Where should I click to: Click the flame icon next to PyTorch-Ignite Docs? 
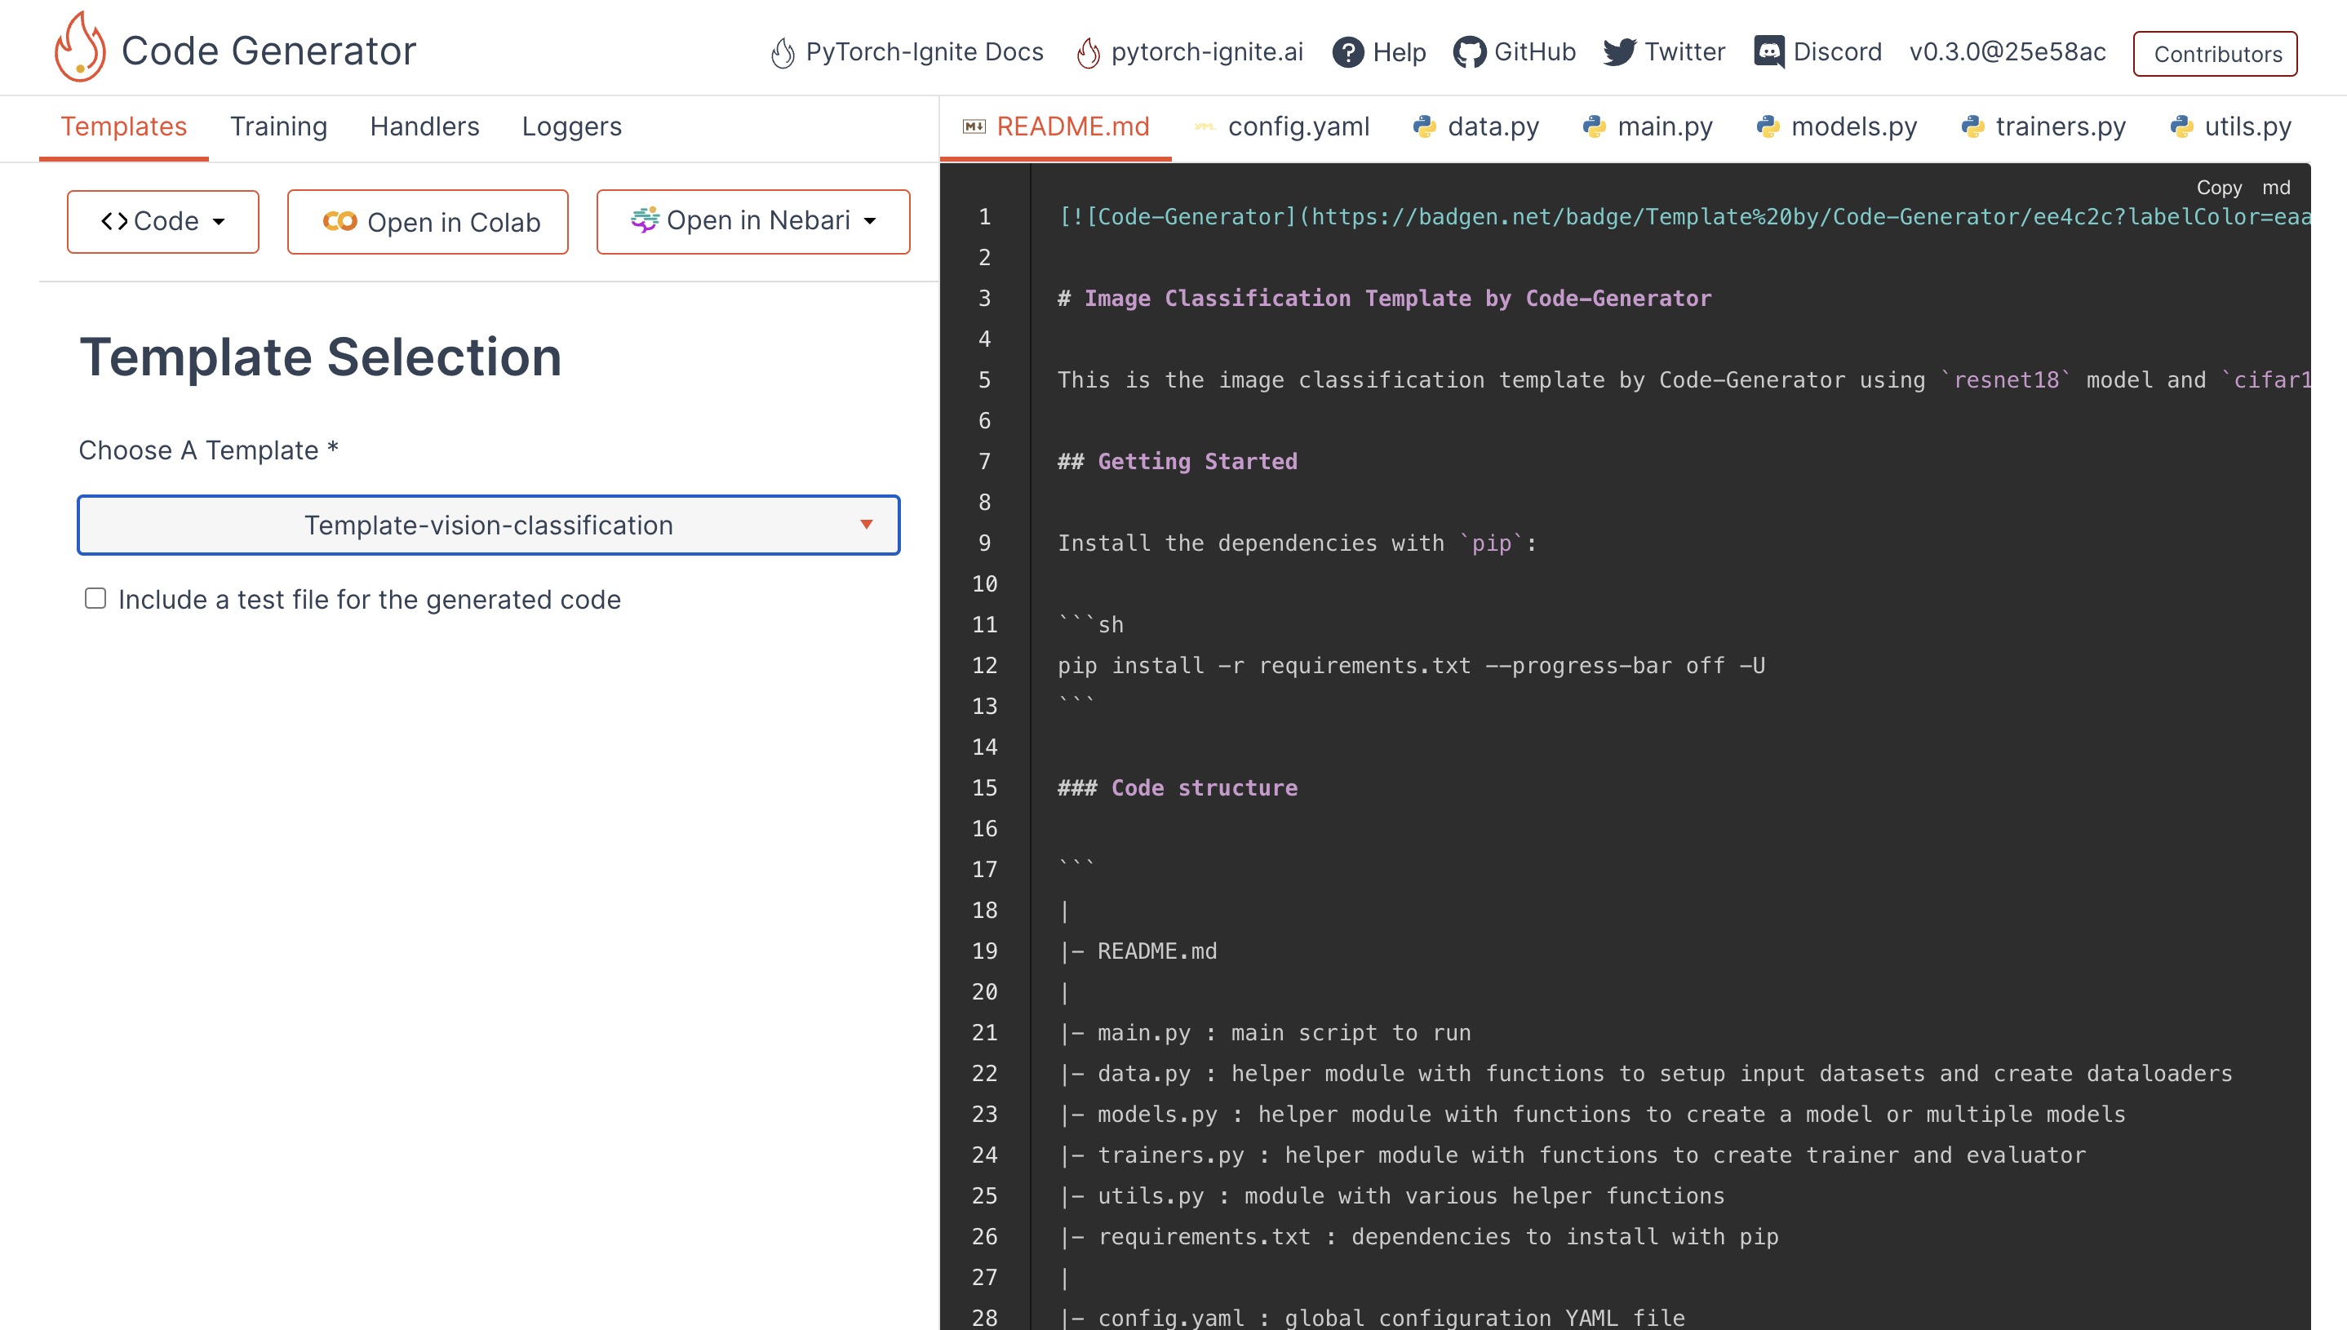click(x=783, y=52)
